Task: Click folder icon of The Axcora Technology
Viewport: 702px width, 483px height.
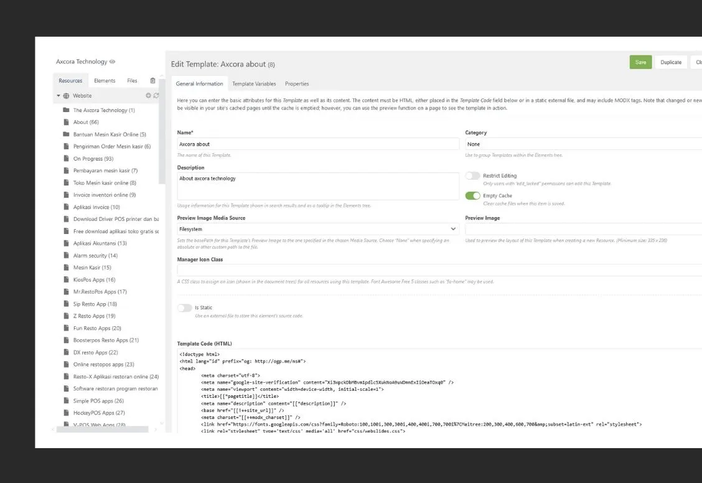Action: (x=66, y=110)
